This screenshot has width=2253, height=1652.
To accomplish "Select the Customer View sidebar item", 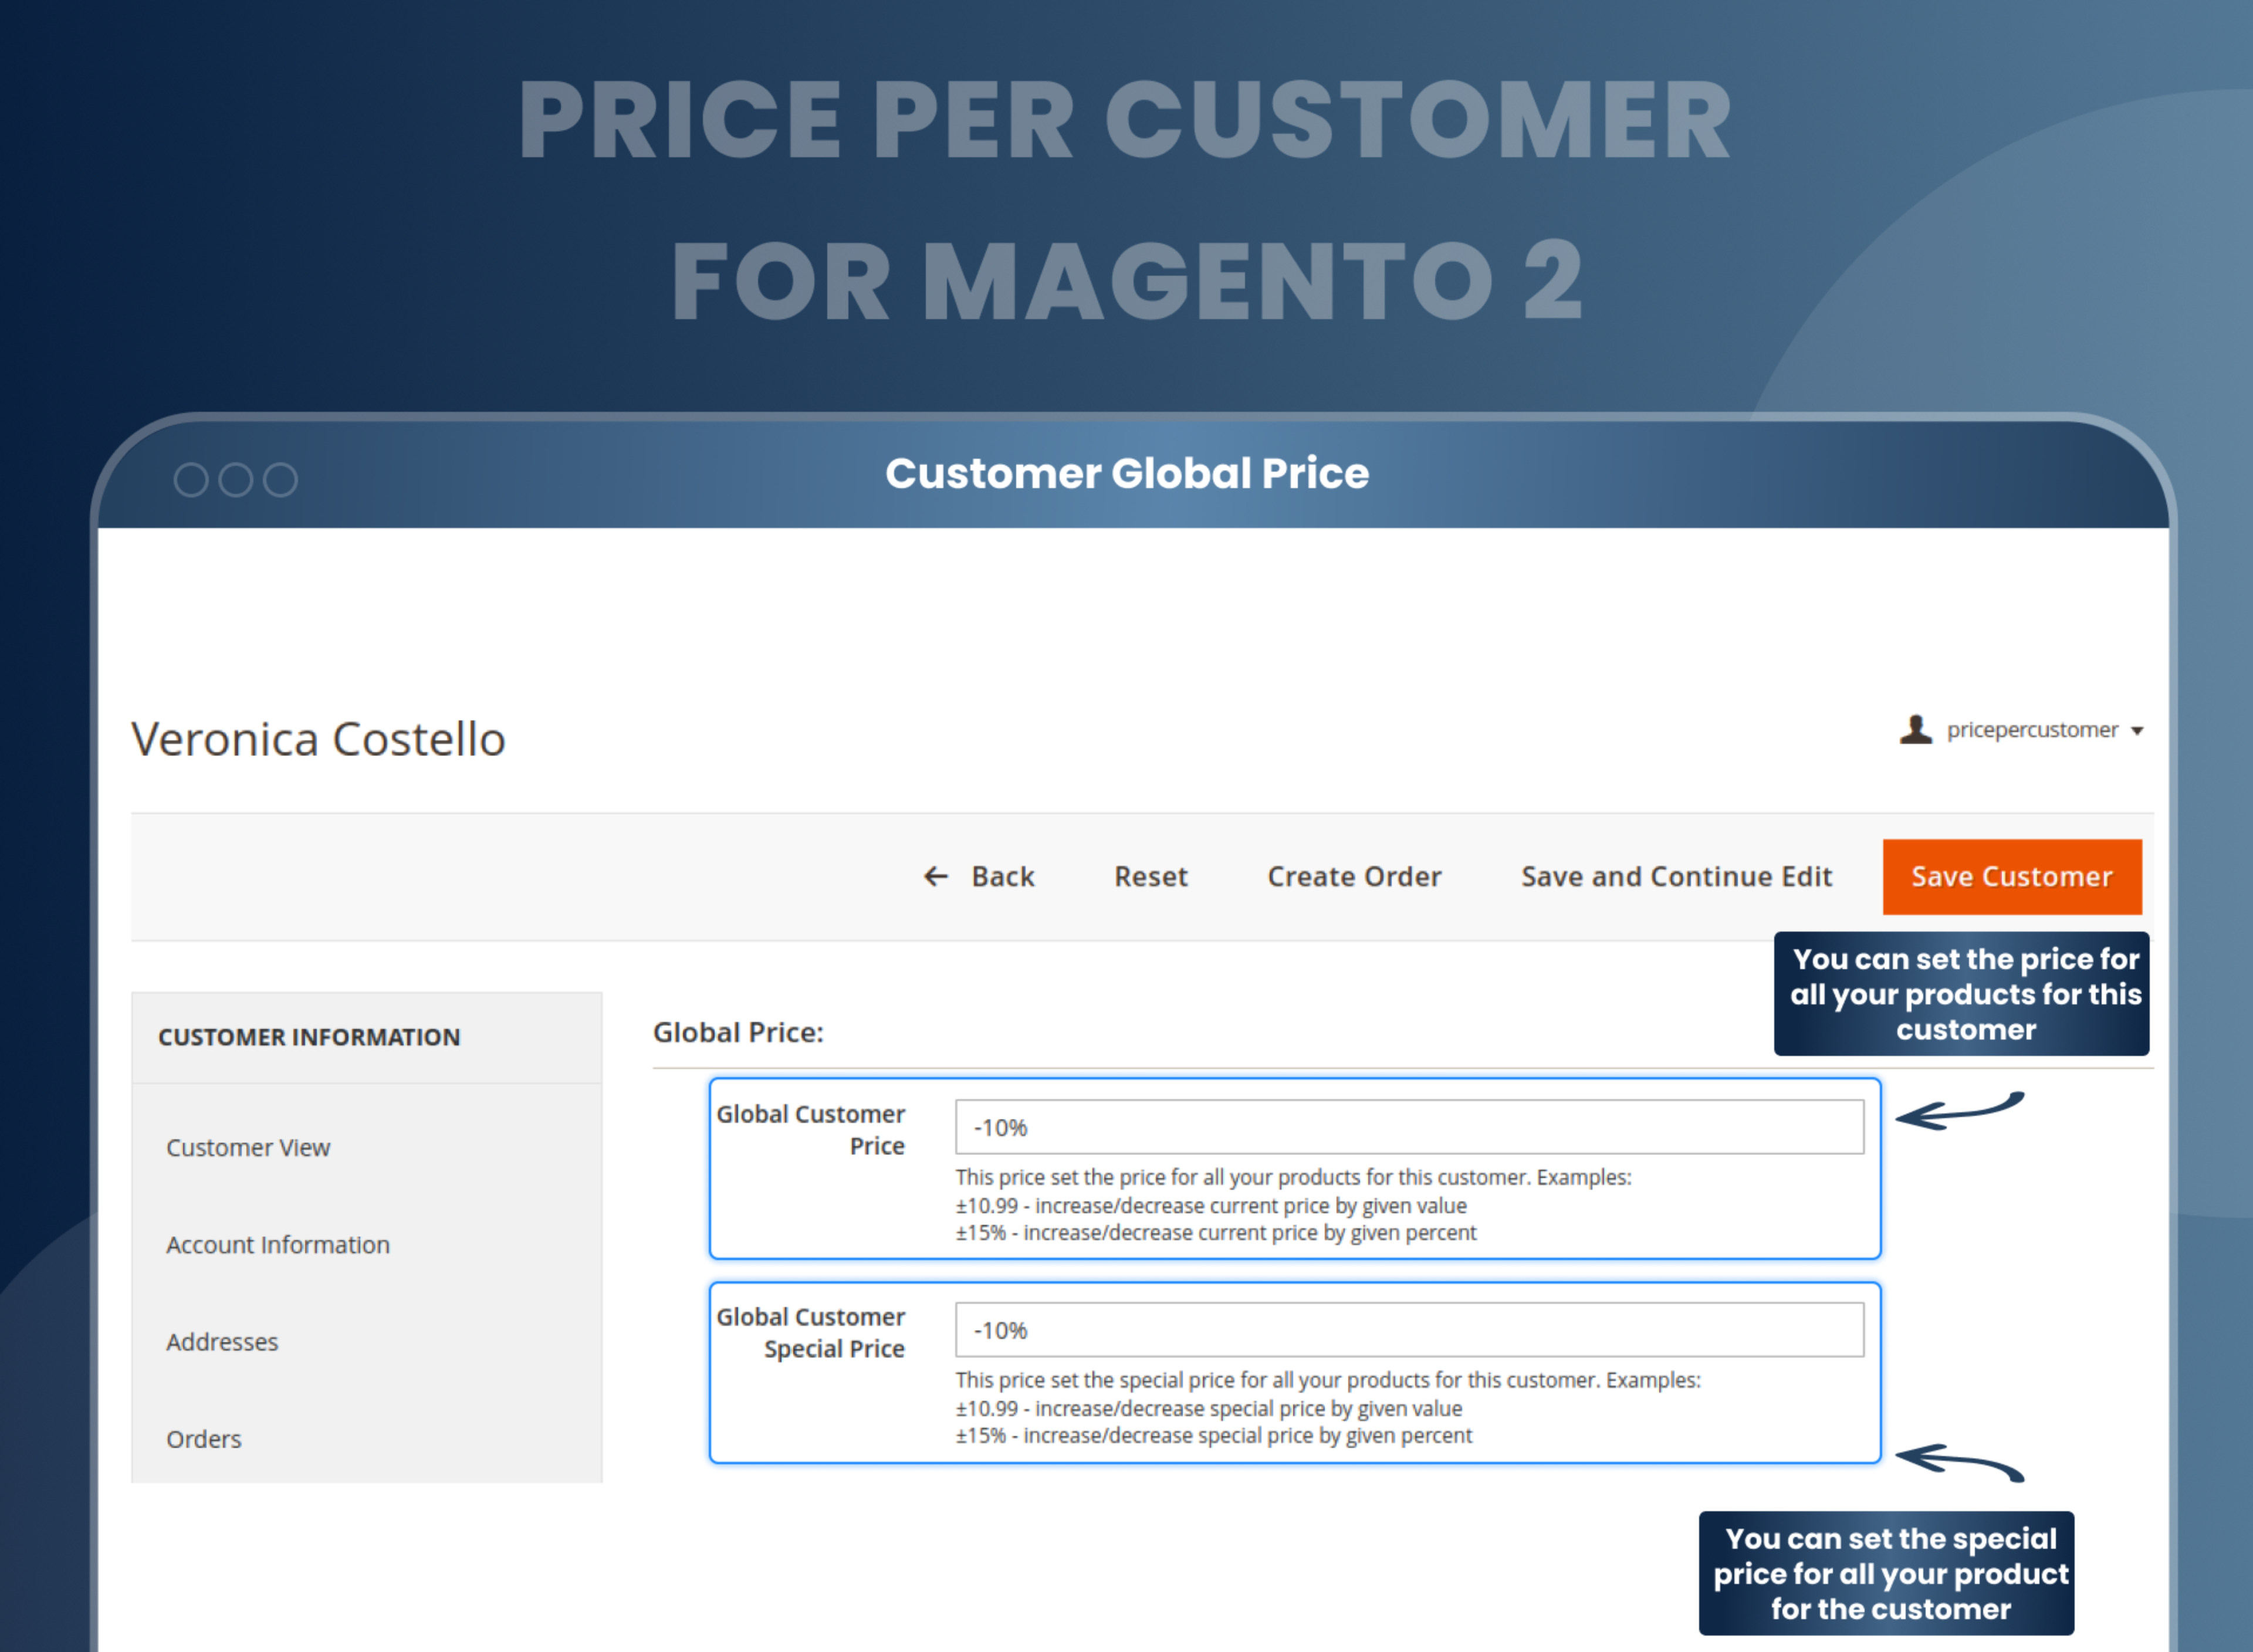I will click(248, 1148).
